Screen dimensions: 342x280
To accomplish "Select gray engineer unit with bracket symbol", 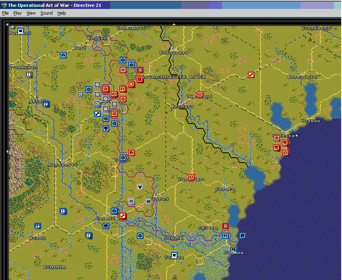I will [x=106, y=108].
